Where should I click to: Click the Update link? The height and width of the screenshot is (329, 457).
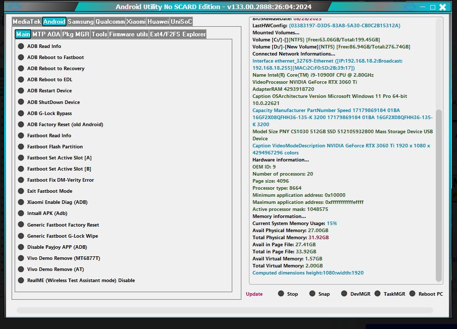coord(254,294)
